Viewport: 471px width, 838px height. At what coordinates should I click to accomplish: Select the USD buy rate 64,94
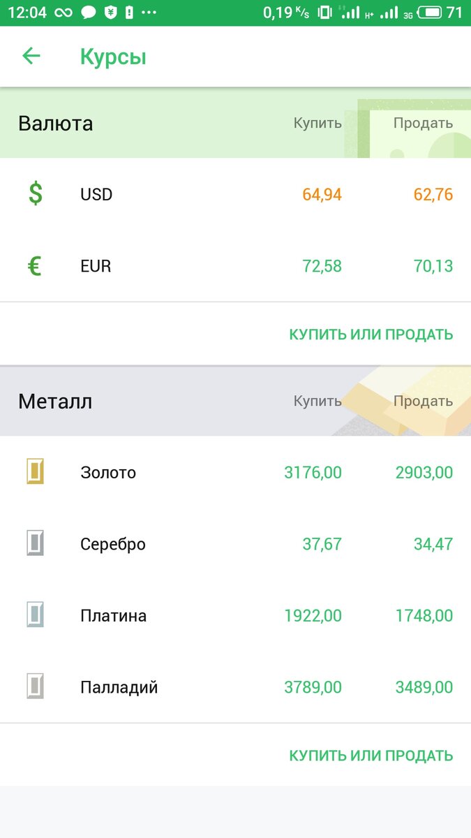(x=323, y=194)
